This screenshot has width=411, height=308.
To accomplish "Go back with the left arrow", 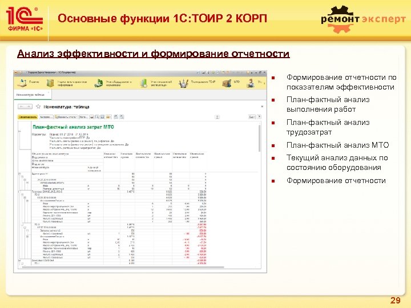I will click(22, 107).
